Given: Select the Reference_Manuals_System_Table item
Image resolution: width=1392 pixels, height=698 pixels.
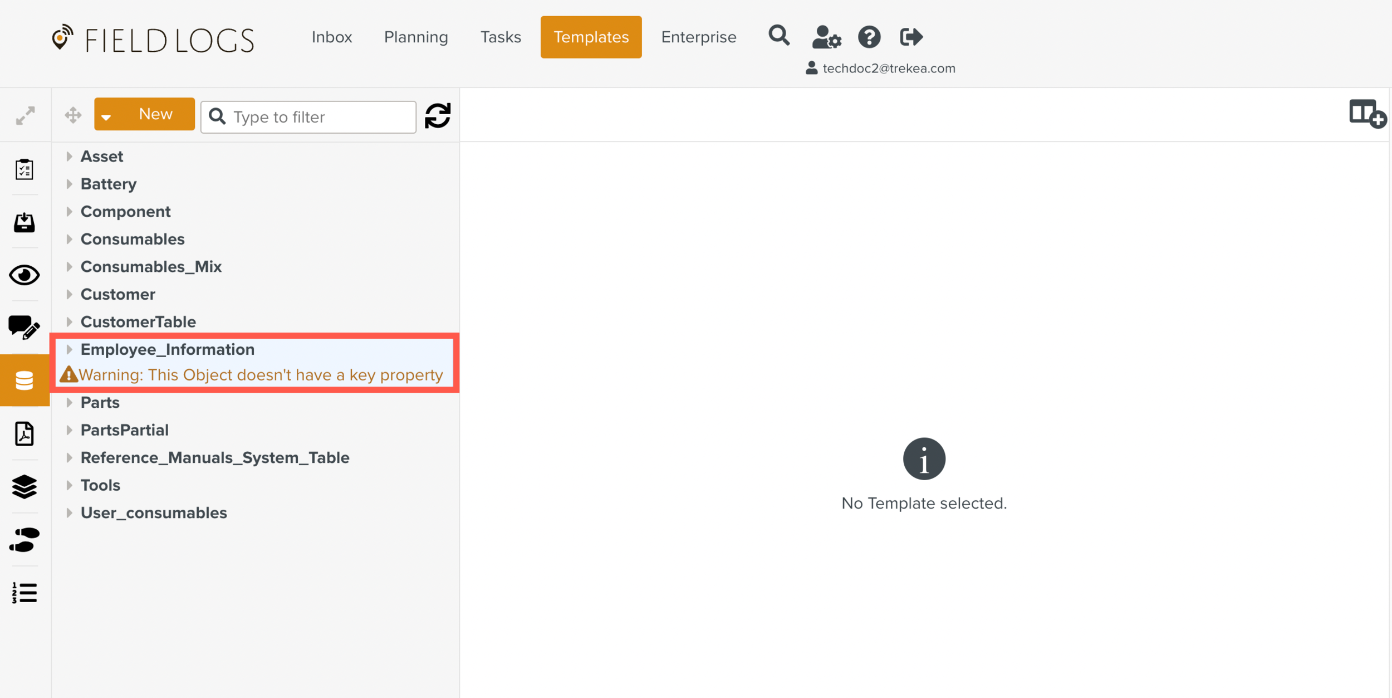Looking at the screenshot, I should coord(215,457).
